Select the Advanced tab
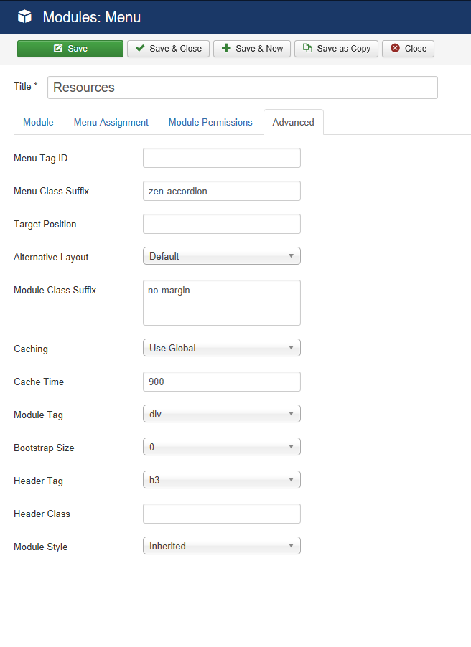Screen dimensions: 471x647 point(294,122)
